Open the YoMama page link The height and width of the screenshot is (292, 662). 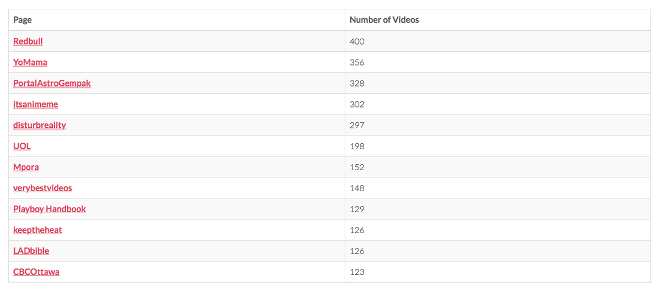(30, 62)
